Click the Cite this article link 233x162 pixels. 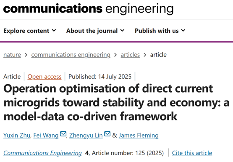pos(192,153)
